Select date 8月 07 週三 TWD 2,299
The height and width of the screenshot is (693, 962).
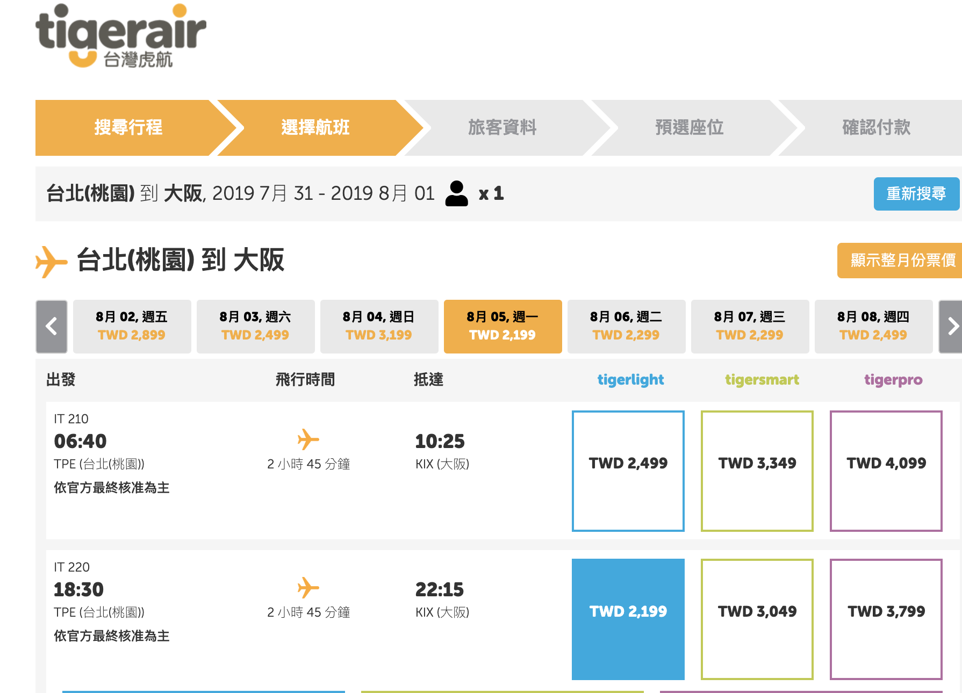pos(750,327)
